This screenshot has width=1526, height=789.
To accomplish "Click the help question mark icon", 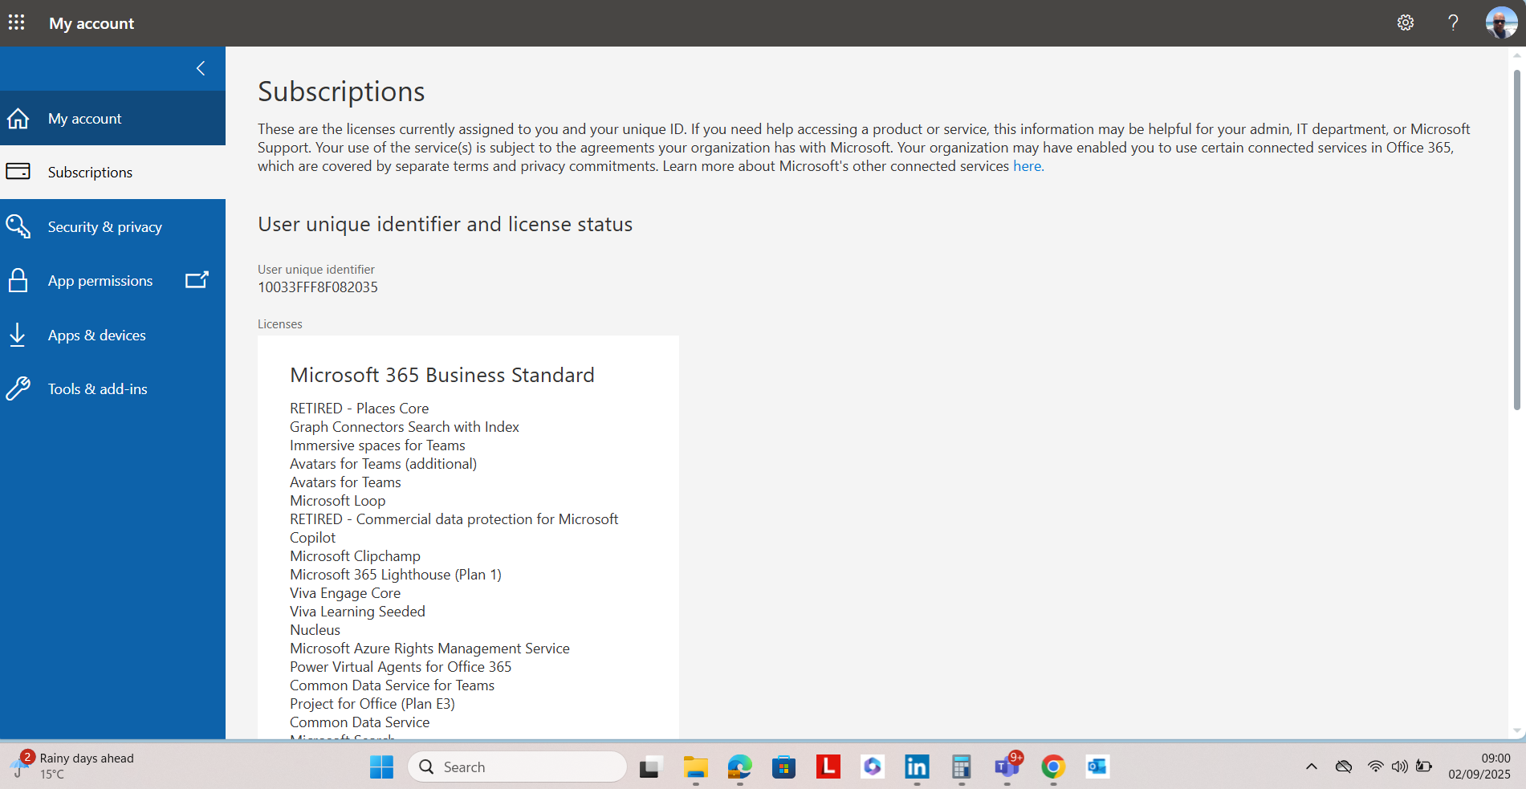I will pyautogui.click(x=1453, y=22).
